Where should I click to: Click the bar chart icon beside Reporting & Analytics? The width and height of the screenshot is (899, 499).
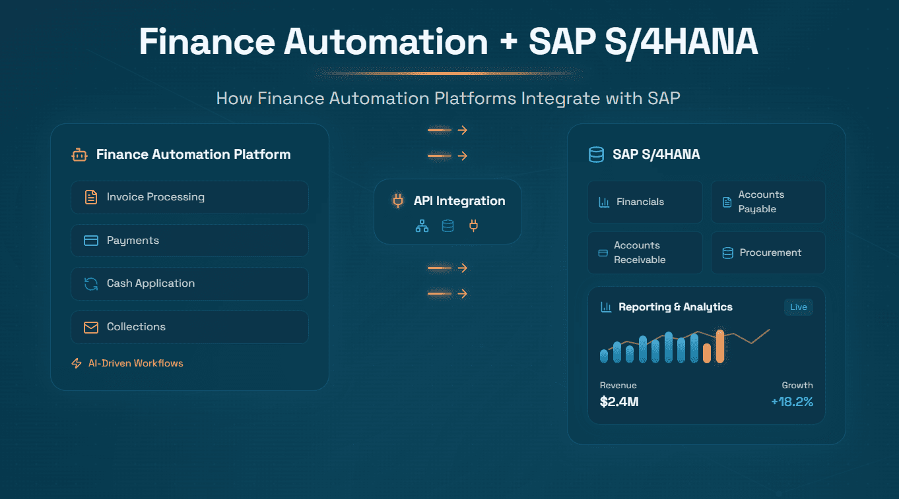pyautogui.click(x=605, y=307)
